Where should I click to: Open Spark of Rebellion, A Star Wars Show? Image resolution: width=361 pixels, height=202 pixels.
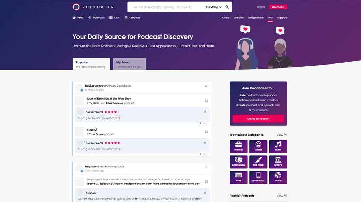pyautogui.click(x=109, y=98)
